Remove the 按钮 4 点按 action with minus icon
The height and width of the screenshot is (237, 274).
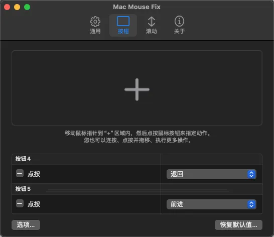point(20,174)
